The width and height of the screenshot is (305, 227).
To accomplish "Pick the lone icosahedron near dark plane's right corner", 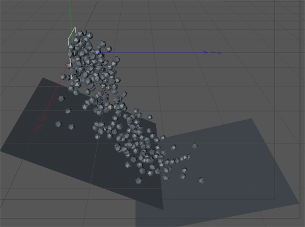I will point(149,117).
